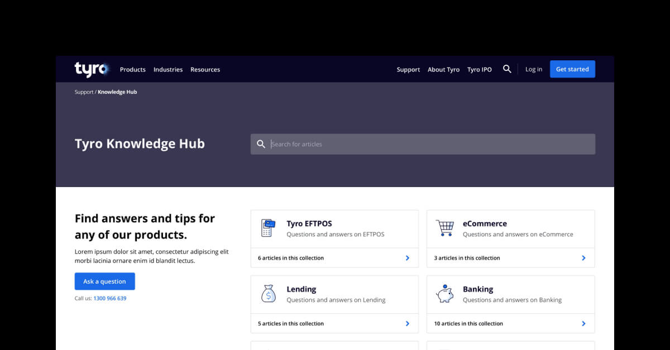Click the 'Tyro Knowledge Hub' heading
The height and width of the screenshot is (350, 670).
coord(140,144)
